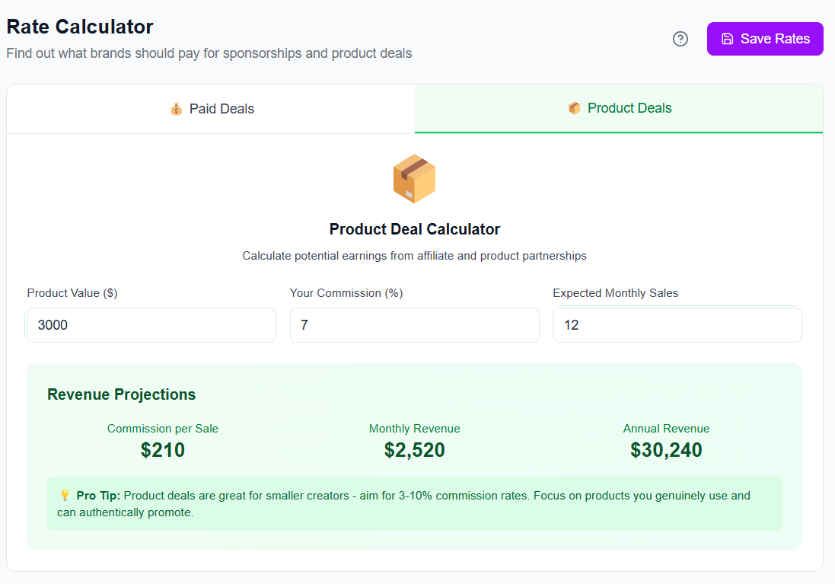Image resolution: width=835 pixels, height=584 pixels.
Task: Select the $30,240 Annual Revenue figure
Action: coord(666,450)
